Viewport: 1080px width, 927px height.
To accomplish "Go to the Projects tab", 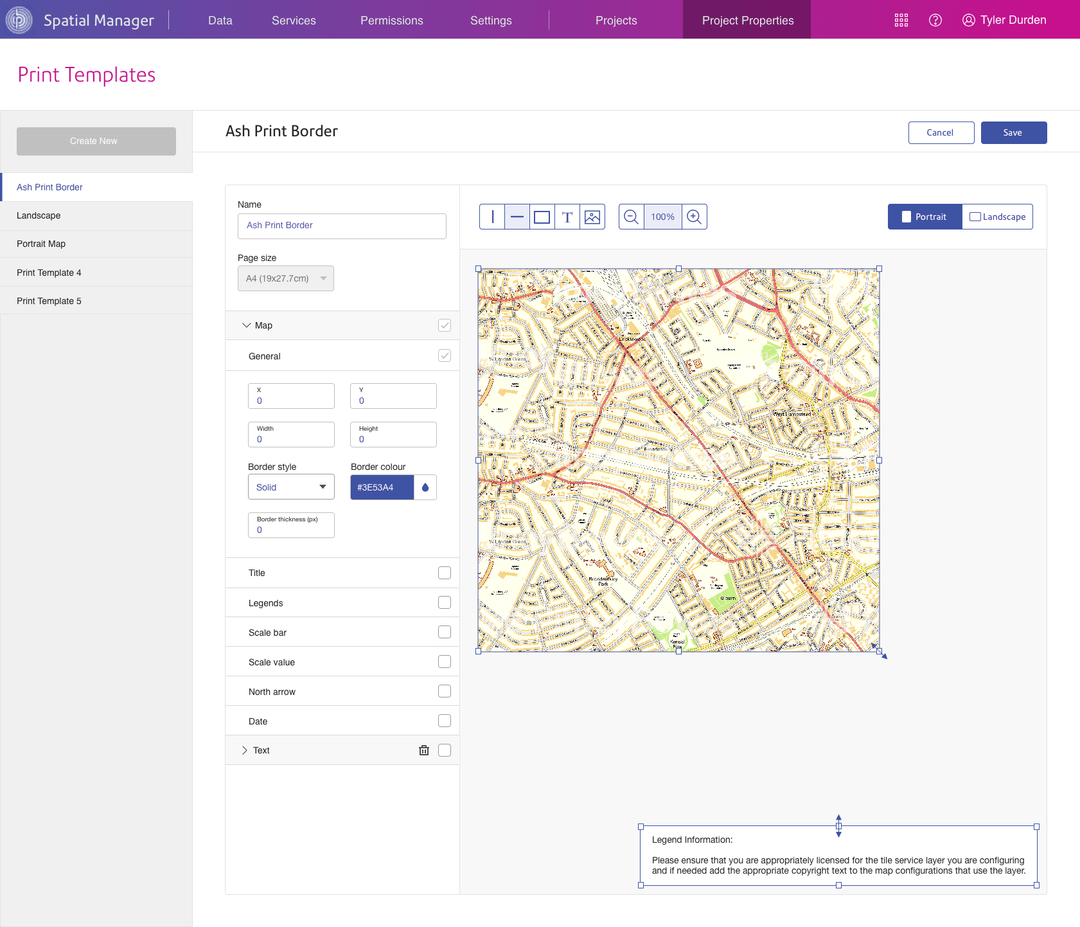I will click(616, 21).
